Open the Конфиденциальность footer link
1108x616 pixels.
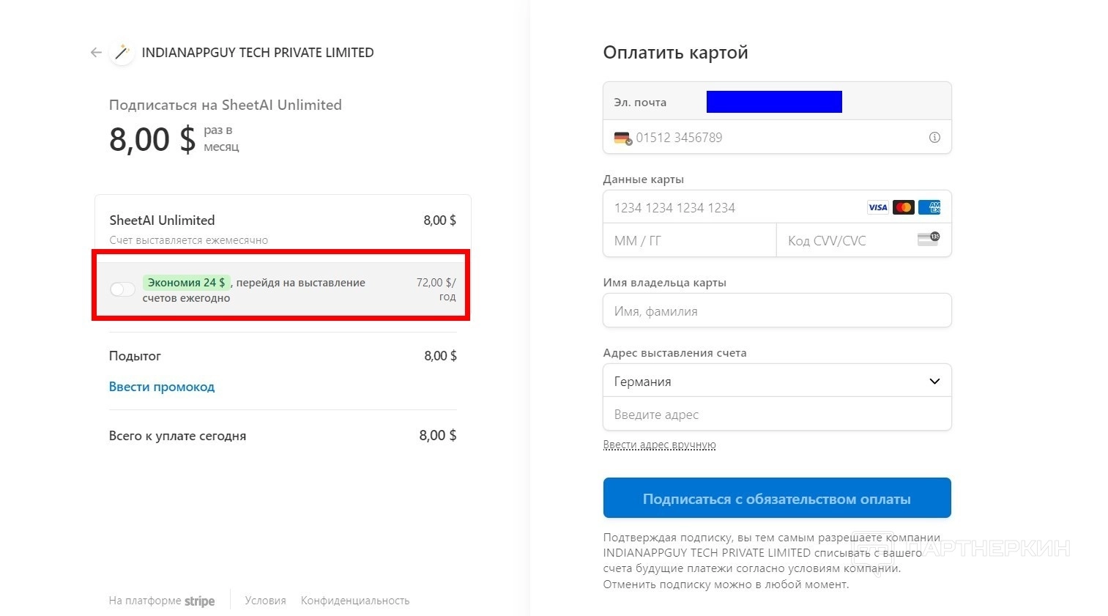(355, 601)
